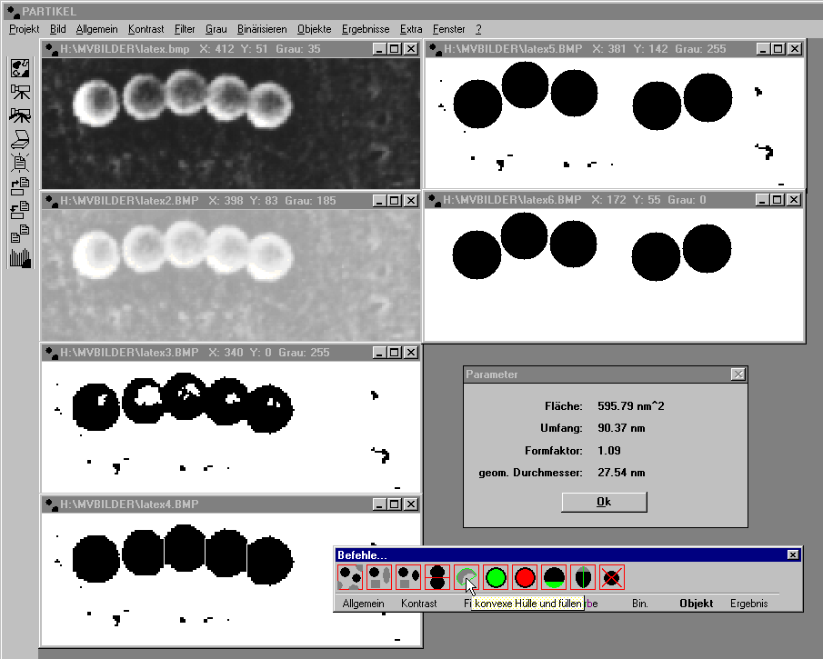Open the Binärisieren menu
This screenshot has height=659, width=823.
(x=262, y=29)
